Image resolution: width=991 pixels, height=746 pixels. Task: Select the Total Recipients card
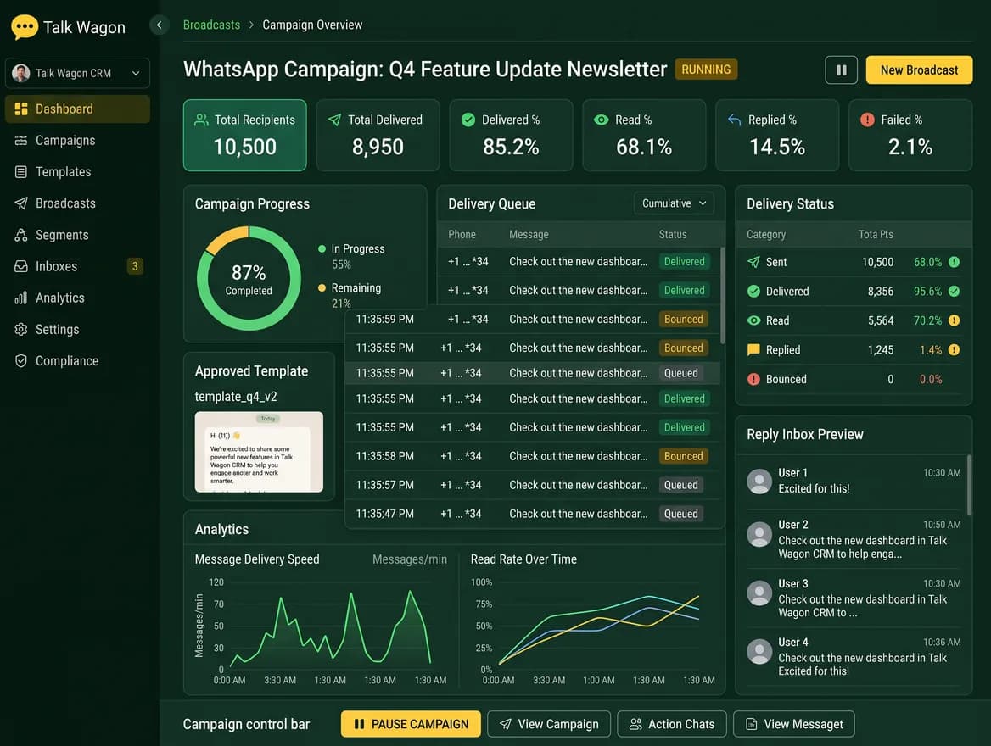[244, 135]
